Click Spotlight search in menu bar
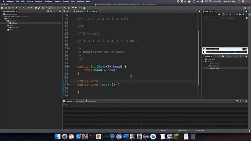 click(x=239, y=2)
